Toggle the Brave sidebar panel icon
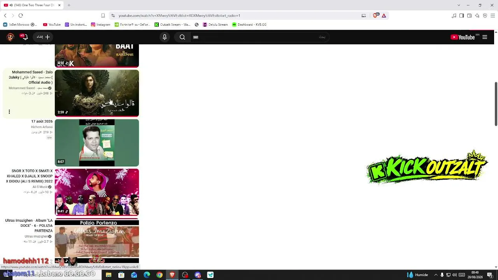Image resolution: width=498 pixels, height=280 pixels. 461,16
